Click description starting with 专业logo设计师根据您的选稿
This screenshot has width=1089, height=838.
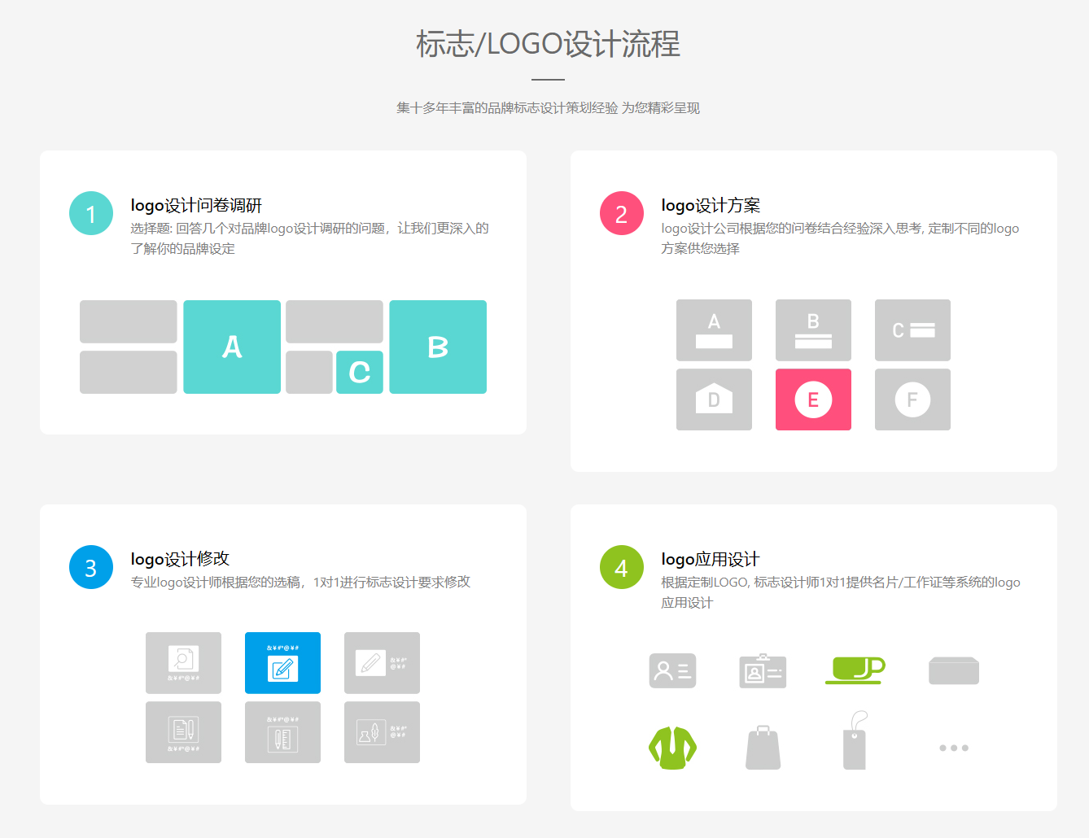tap(300, 582)
